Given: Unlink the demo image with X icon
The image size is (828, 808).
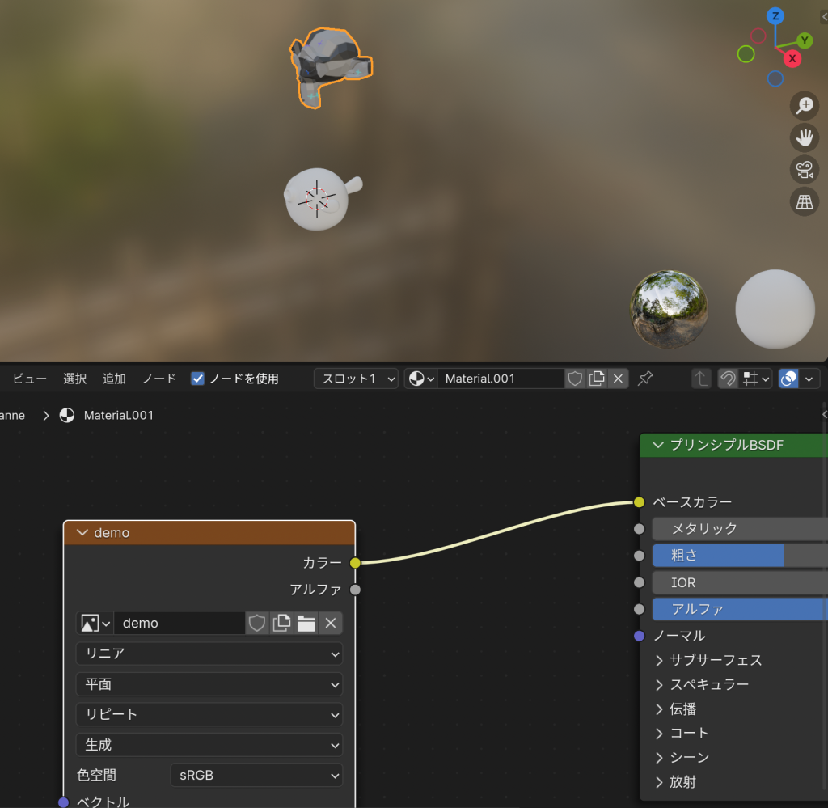Looking at the screenshot, I should (330, 623).
